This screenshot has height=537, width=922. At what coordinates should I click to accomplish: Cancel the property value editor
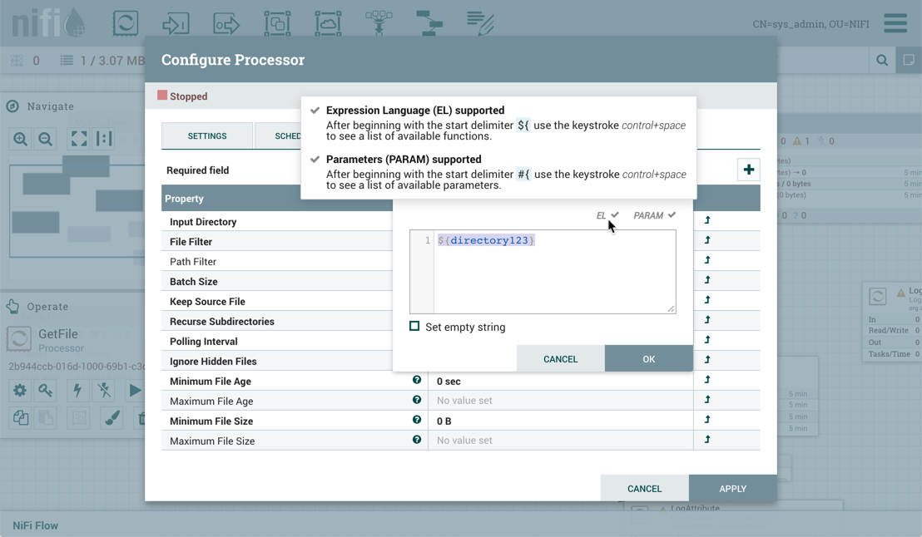tap(560, 359)
